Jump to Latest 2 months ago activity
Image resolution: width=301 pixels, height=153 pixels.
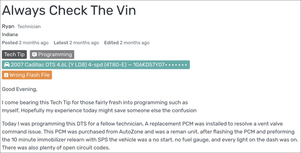[76, 43]
